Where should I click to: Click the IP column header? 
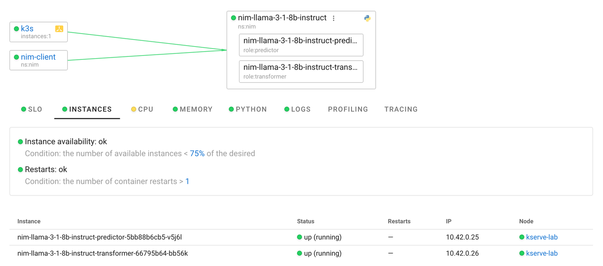coord(449,221)
